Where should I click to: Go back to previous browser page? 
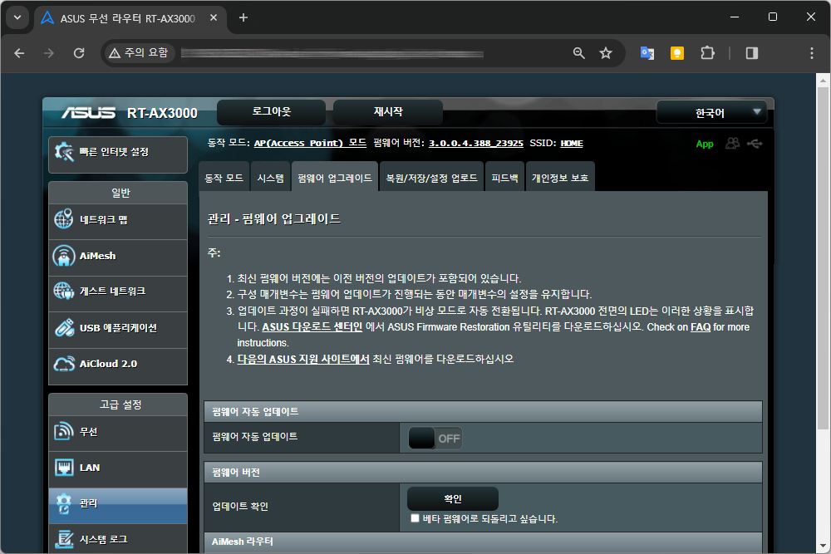click(19, 53)
